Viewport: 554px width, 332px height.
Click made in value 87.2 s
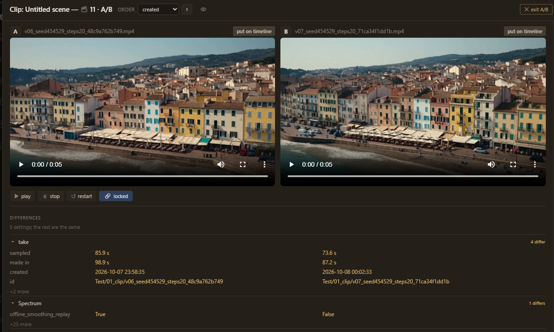coord(329,263)
